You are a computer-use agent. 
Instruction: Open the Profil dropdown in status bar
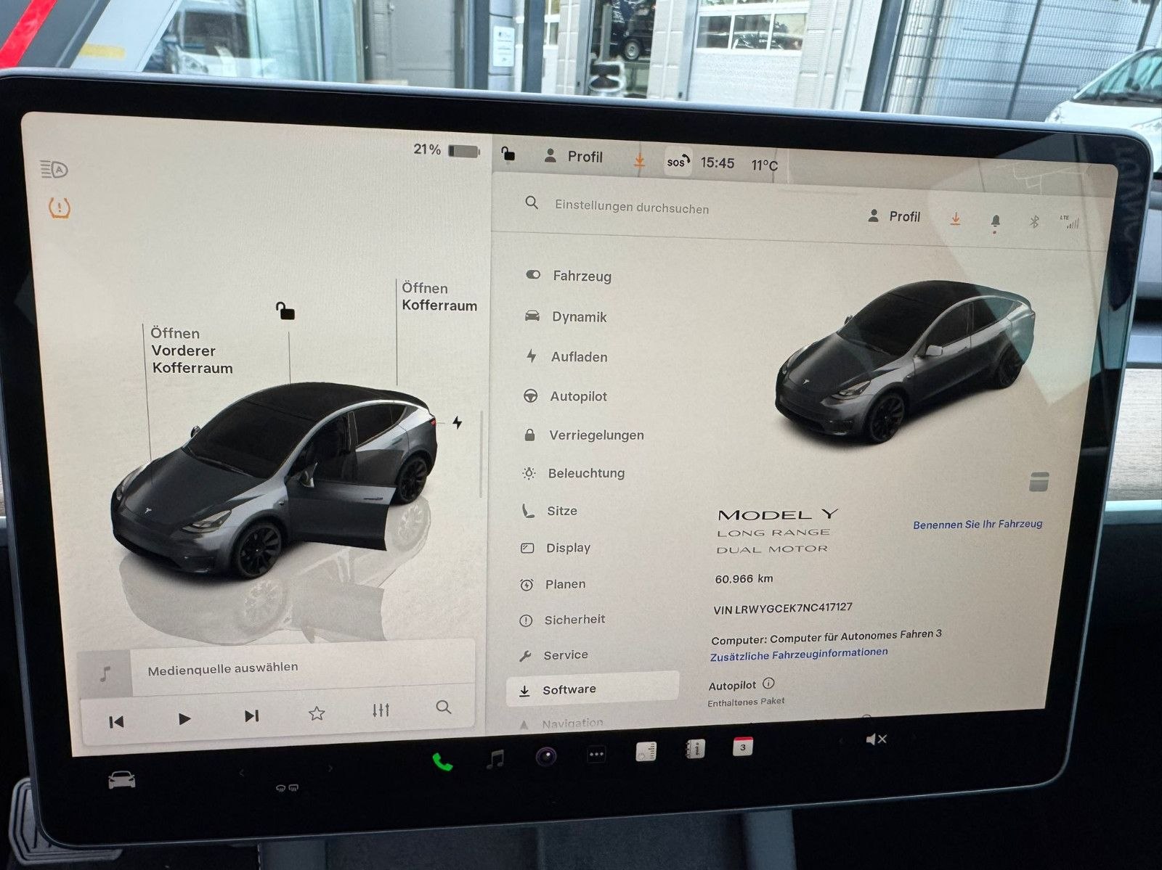tap(574, 156)
